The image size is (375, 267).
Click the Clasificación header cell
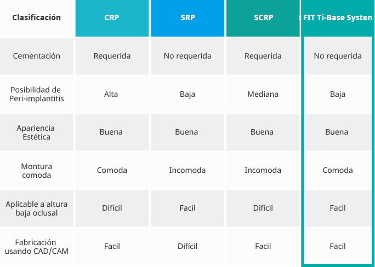tap(37, 18)
